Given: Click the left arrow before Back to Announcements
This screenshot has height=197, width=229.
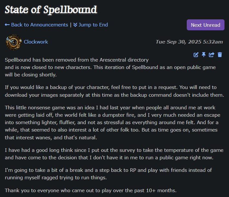Looking at the screenshot, I should pos(7,25).
